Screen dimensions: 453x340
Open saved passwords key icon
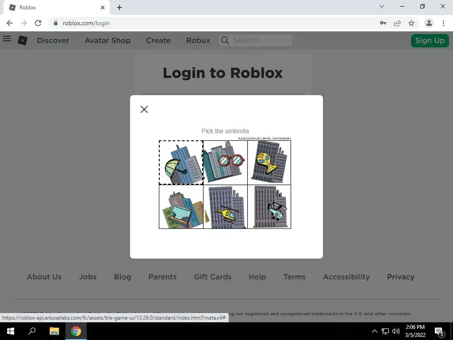(x=383, y=23)
